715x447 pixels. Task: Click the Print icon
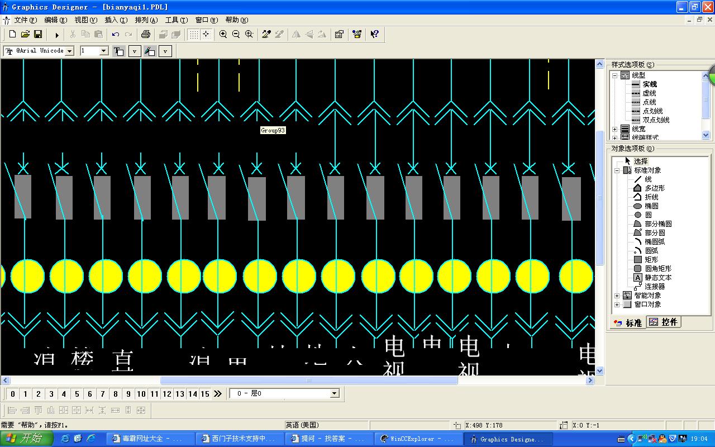[146, 35]
